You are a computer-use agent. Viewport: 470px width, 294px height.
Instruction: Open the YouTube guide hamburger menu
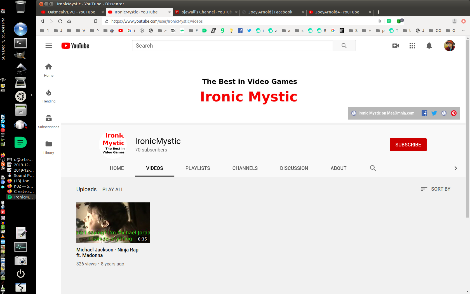click(49, 46)
